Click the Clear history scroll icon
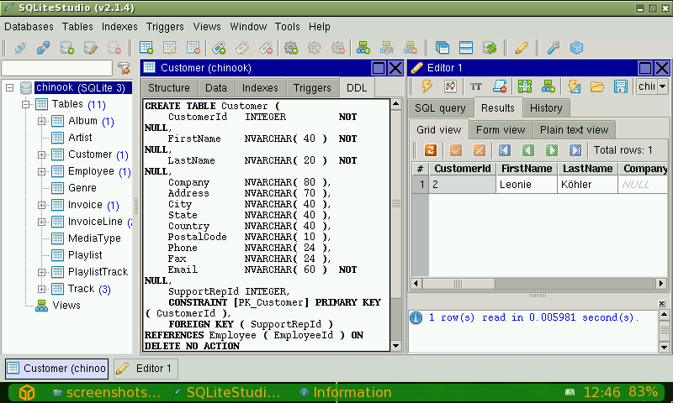The height and width of the screenshot is (403, 673). [499, 86]
